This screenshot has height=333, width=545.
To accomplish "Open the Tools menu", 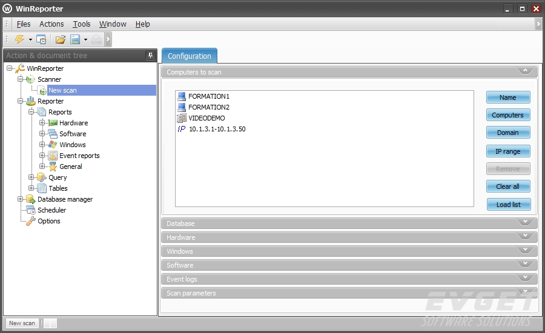I will 82,24.
